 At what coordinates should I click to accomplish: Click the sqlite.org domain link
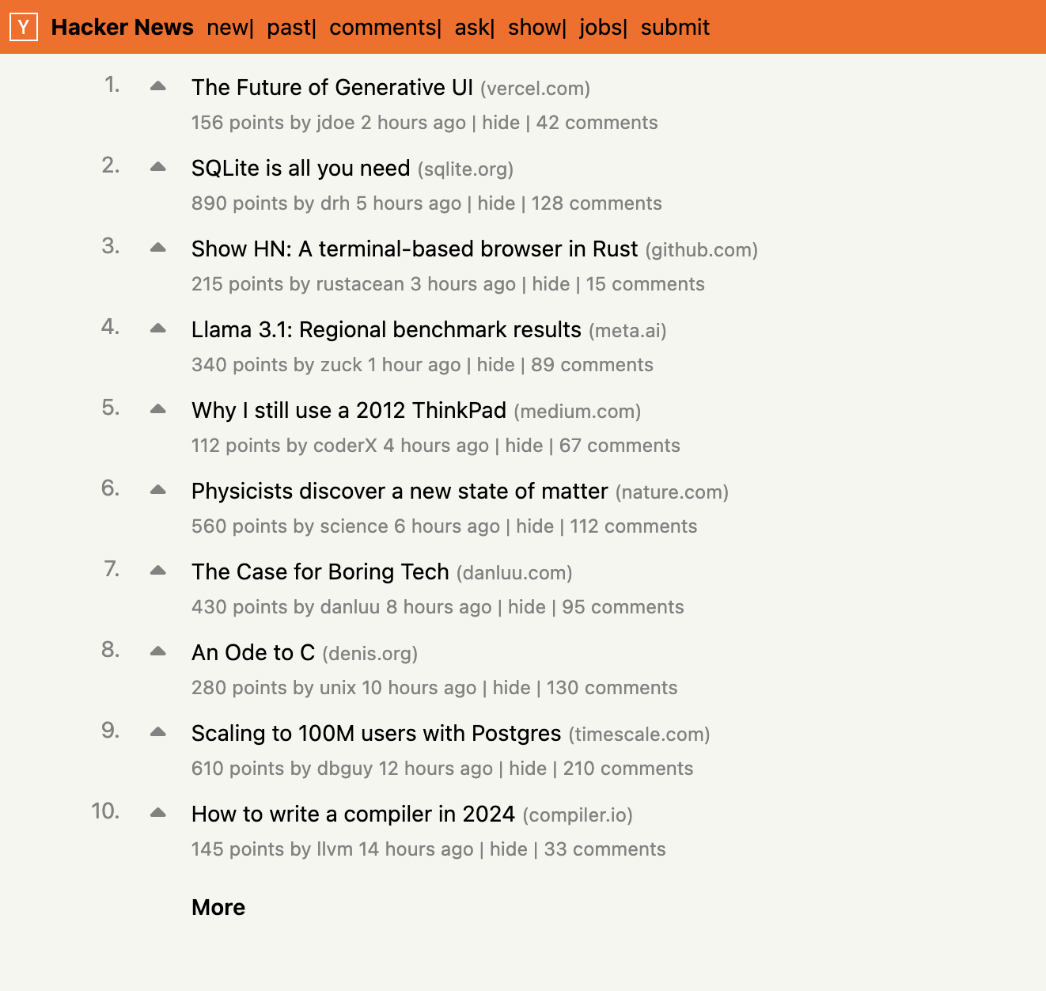(466, 169)
